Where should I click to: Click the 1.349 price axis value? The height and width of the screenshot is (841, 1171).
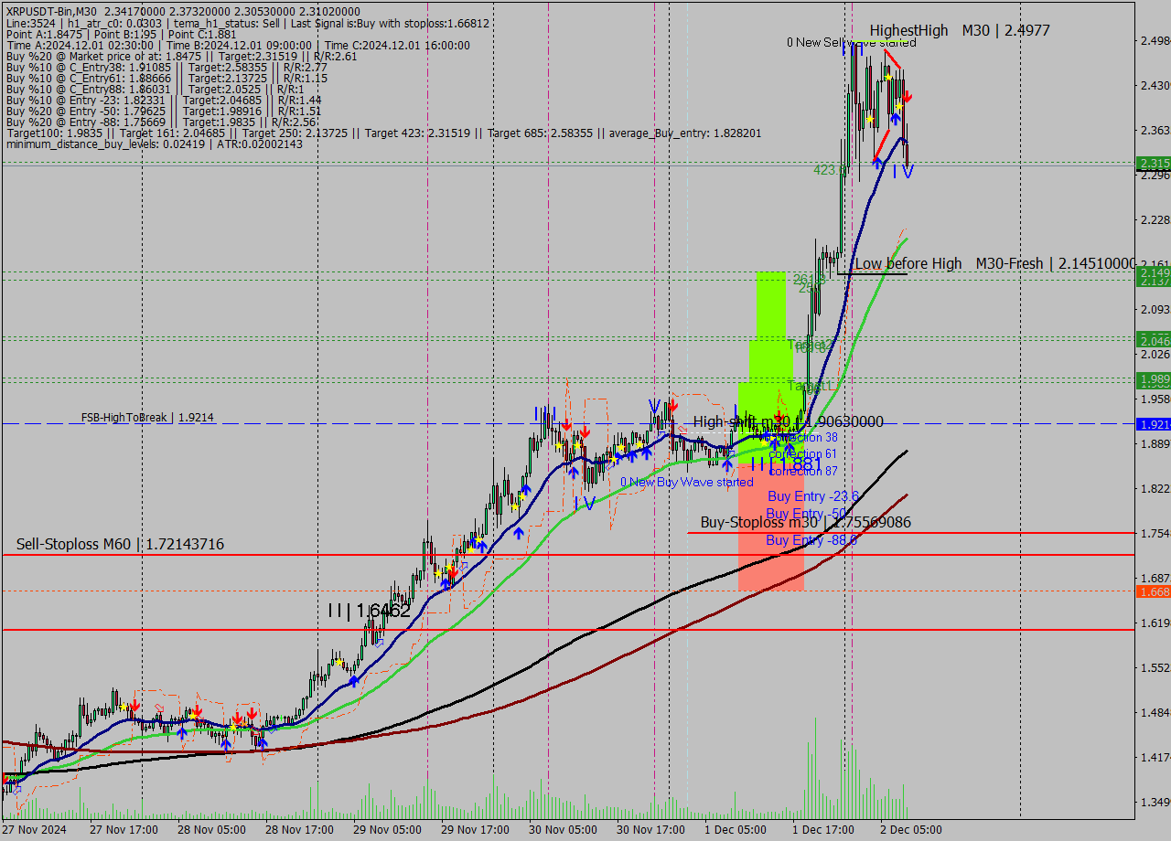1154,802
